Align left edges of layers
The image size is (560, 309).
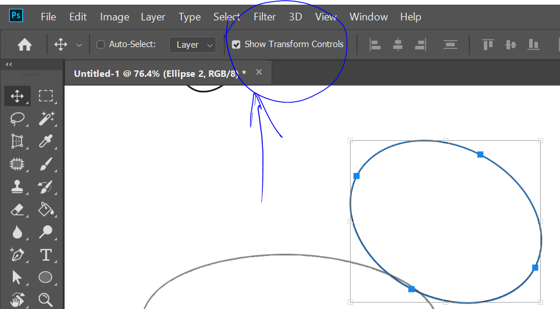[374, 45]
